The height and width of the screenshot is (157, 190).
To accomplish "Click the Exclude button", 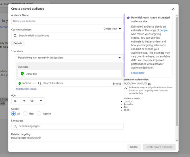I will (x=18, y=43).
